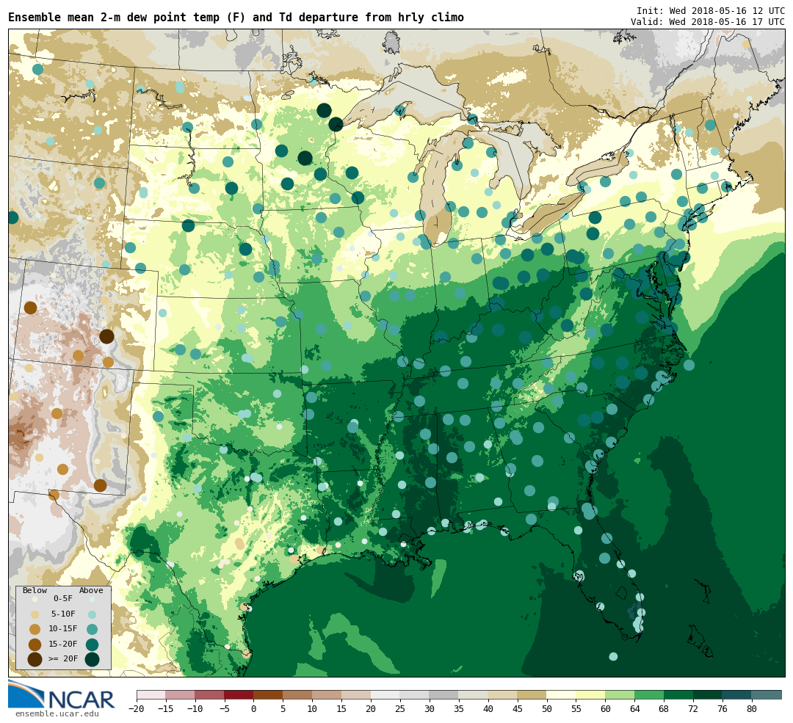Click the 40 to 45 colorbar swatch
Image resolution: width=793 pixels, height=723 pixels.
[x=503, y=695]
